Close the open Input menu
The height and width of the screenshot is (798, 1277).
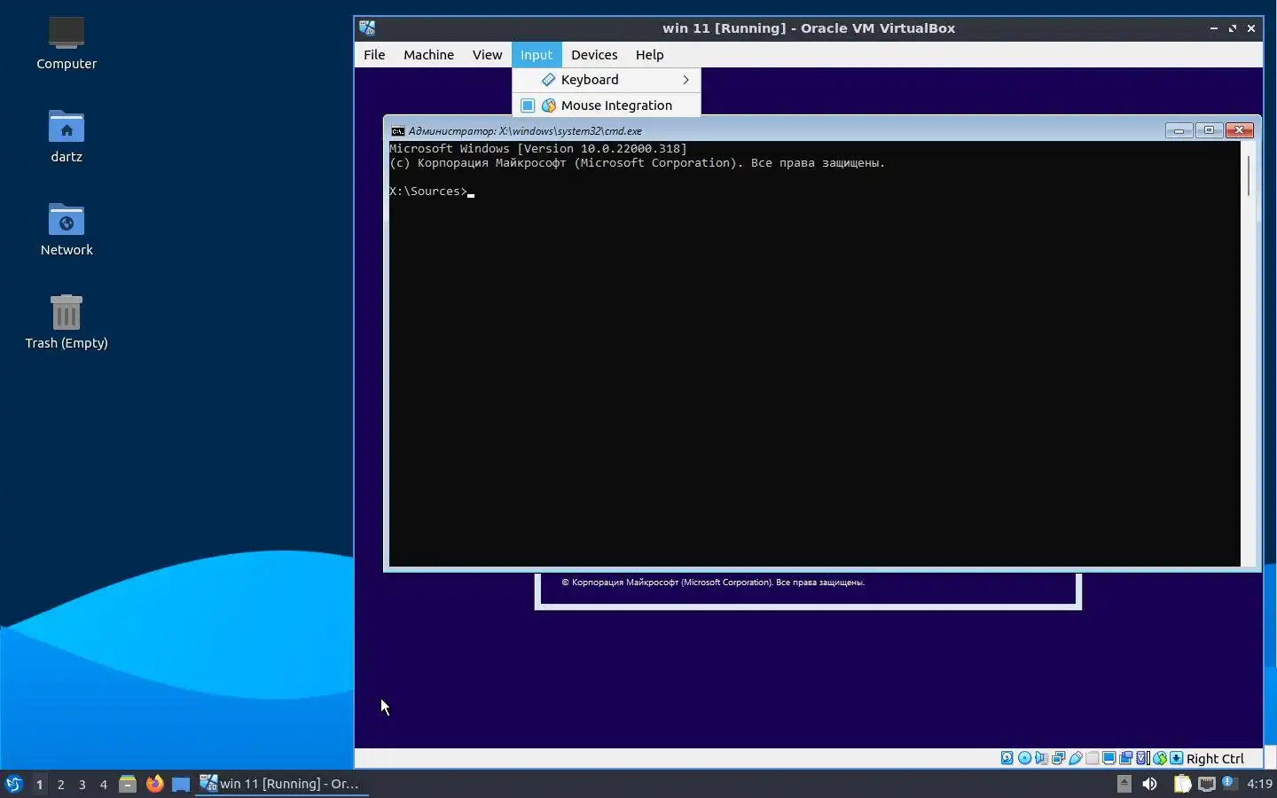pyautogui.click(x=537, y=55)
